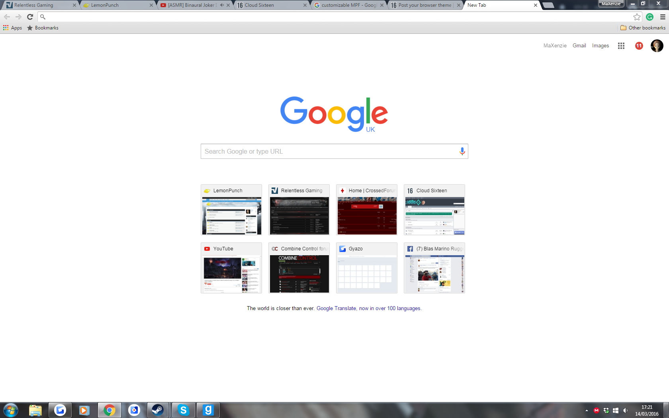Viewport: 669px width, 418px height.
Task: Bookmark this page with the star icon
Action: point(637,17)
